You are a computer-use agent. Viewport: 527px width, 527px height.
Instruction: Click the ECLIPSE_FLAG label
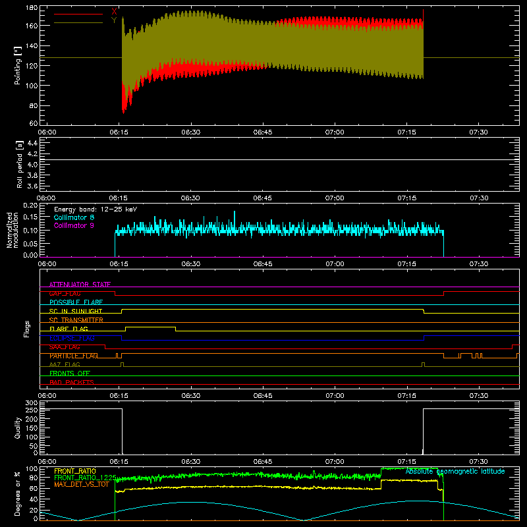[72, 338]
